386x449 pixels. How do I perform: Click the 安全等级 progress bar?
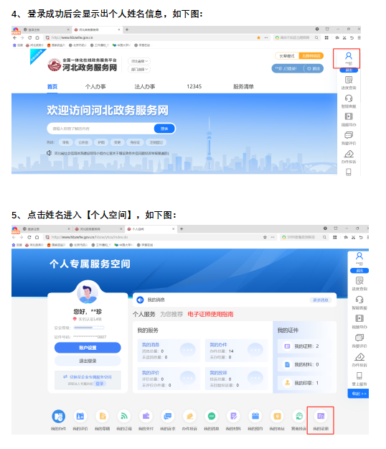(x=89, y=328)
